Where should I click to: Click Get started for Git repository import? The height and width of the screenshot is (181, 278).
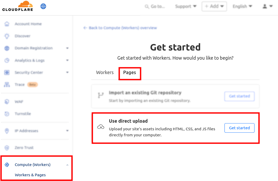tap(239, 96)
